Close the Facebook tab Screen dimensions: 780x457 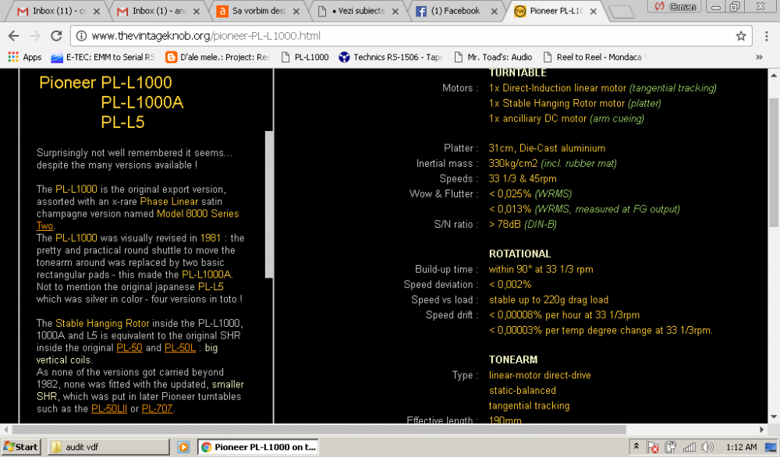point(494,11)
